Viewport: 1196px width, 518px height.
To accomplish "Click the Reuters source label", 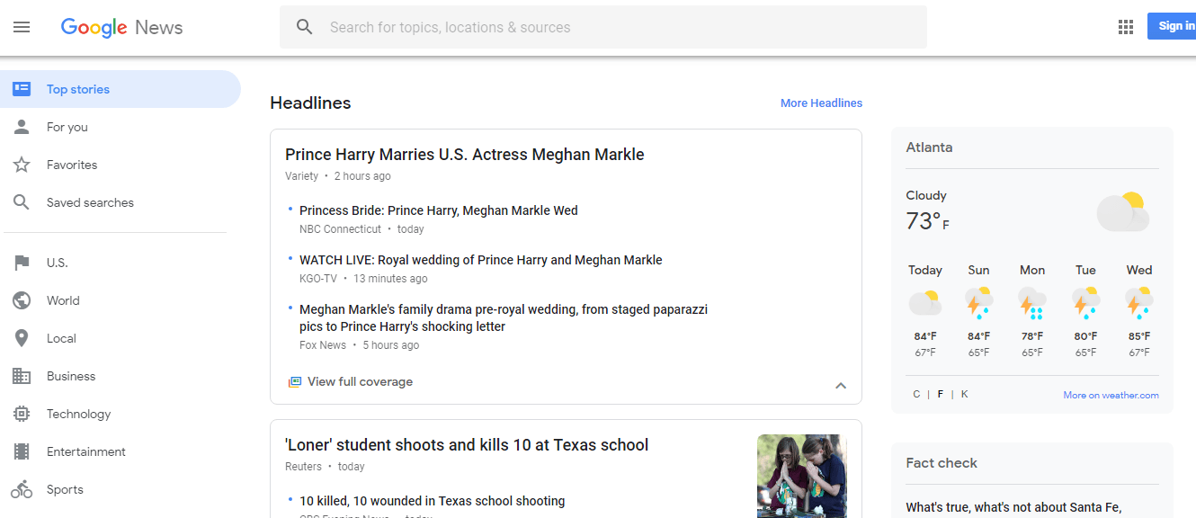I will pos(303,467).
